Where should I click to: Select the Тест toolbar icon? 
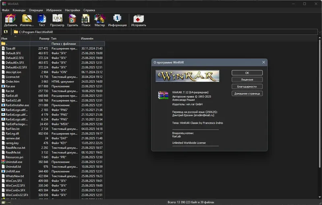(x=42, y=20)
